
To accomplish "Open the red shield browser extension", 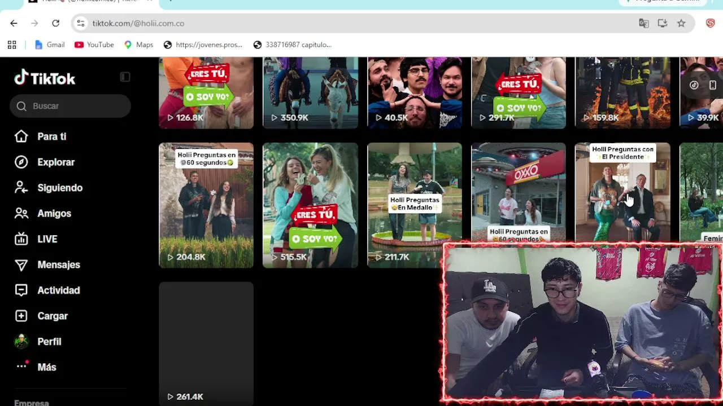I will point(711,23).
